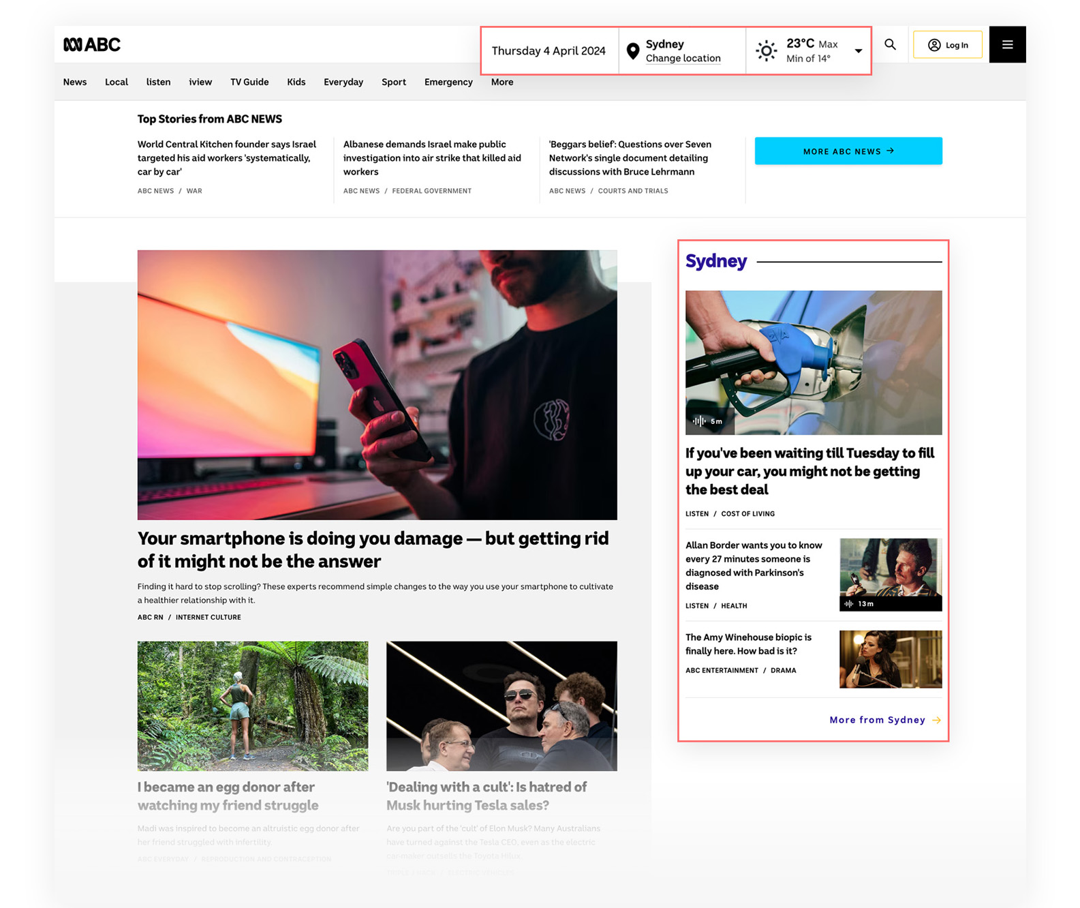
Task: Click the smartphone article hero image
Action: [x=377, y=384]
